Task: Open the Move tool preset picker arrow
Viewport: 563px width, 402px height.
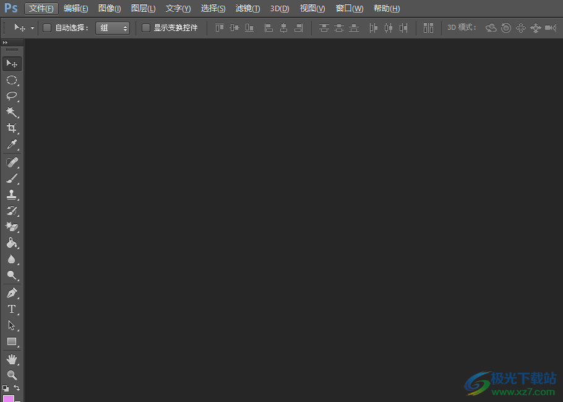Action: pyautogui.click(x=32, y=28)
